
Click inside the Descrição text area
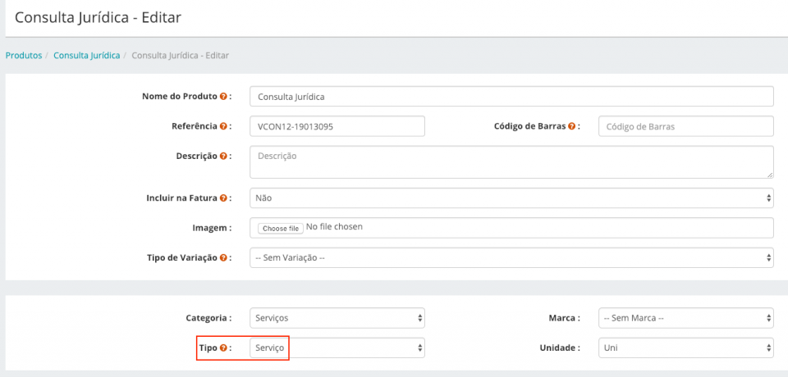click(511, 161)
